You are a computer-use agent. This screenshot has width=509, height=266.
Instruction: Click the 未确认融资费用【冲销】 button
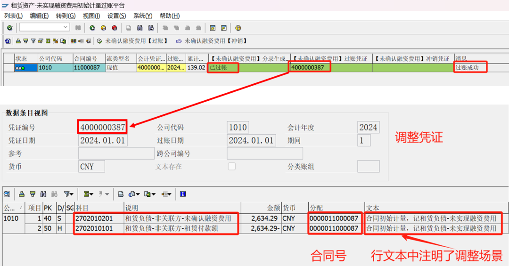pos(212,41)
